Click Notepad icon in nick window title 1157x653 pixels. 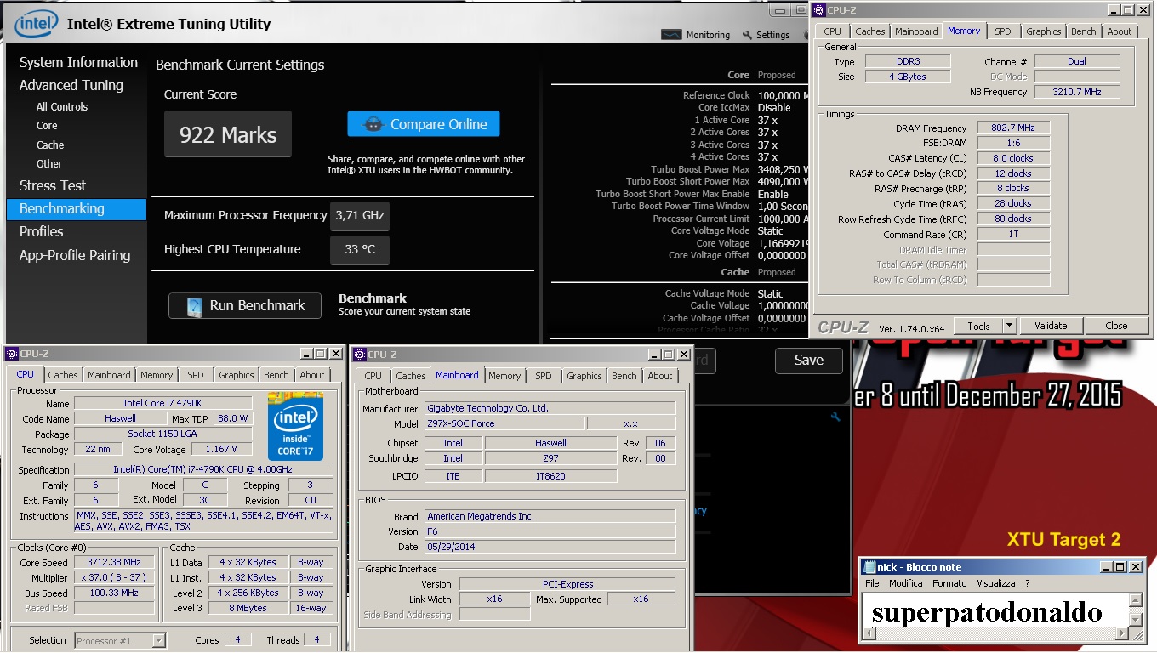click(x=869, y=567)
